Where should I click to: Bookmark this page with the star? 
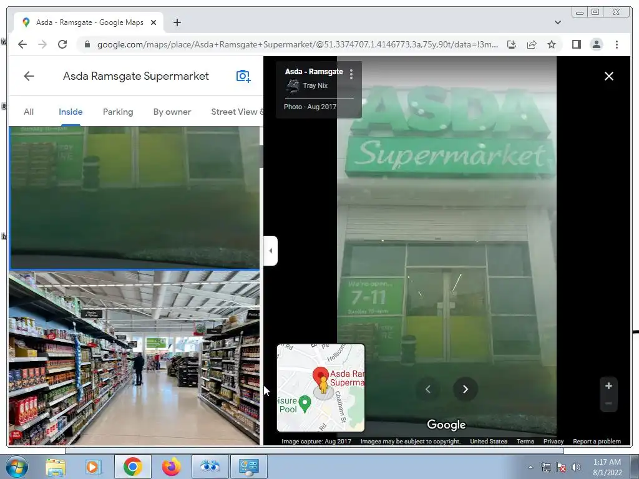552,44
